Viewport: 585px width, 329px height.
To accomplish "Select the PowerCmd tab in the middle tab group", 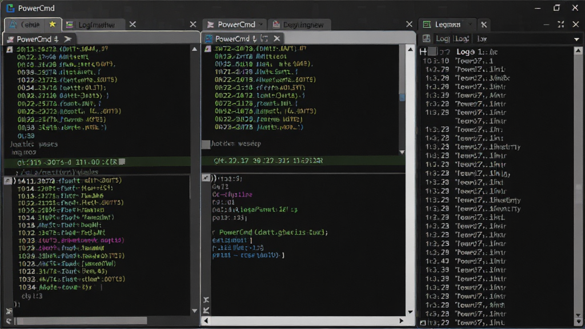I will (234, 24).
